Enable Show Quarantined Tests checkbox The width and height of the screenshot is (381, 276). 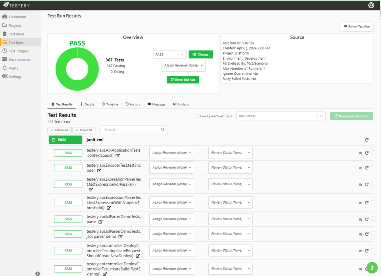pyautogui.click(x=194, y=116)
